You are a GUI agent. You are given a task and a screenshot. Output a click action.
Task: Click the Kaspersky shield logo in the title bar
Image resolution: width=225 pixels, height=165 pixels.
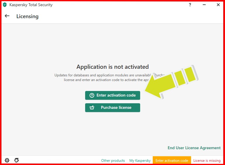(x=5, y=5)
